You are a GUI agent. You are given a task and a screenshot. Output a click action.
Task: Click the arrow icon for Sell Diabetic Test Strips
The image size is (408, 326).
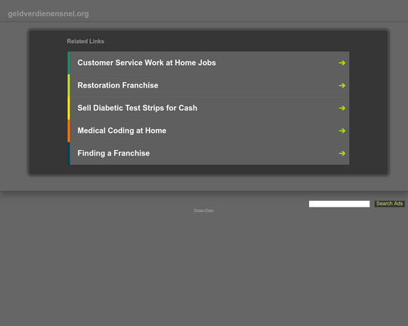pos(342,108)
